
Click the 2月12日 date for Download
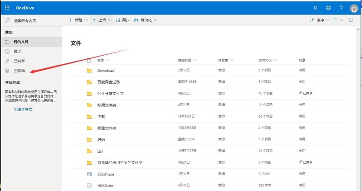pyautogui.click(x=183, y=70)
